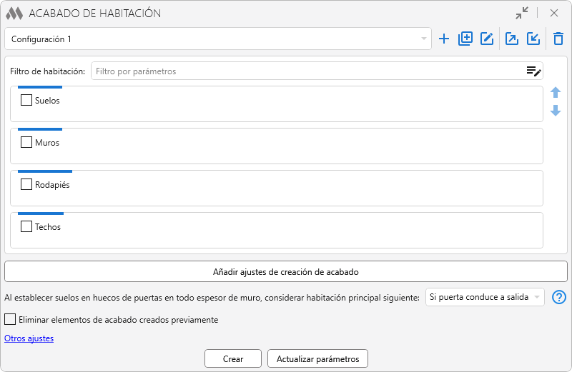Click the add new configuration plus icon
Screen dimensions: 572x372
(x=444, y=39)
